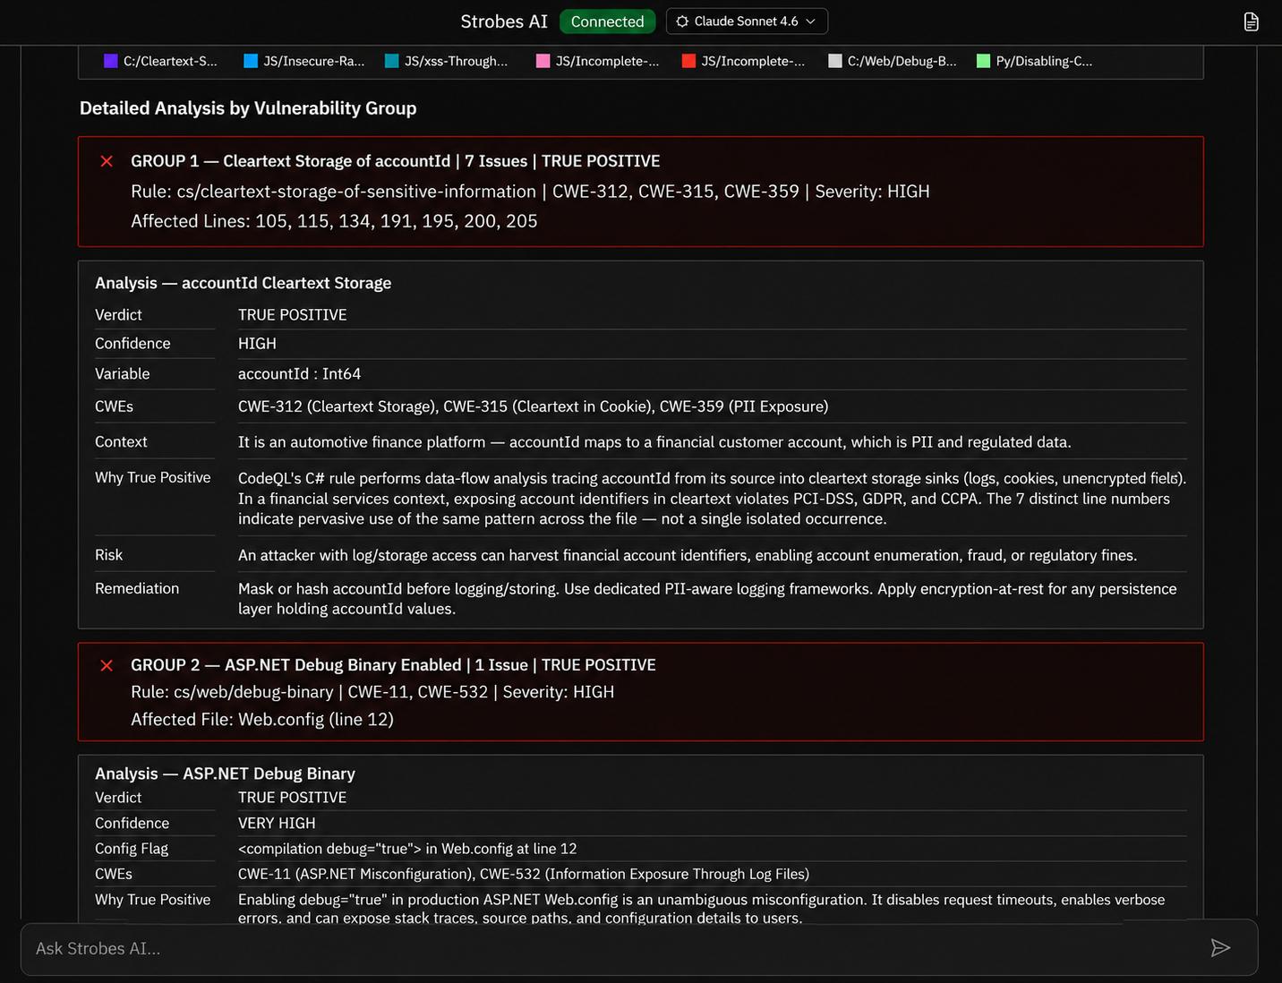Screen dimensions: 1282x983
Task: Click the Mask or hash accountId remediation text
Action: pos(707,598)
